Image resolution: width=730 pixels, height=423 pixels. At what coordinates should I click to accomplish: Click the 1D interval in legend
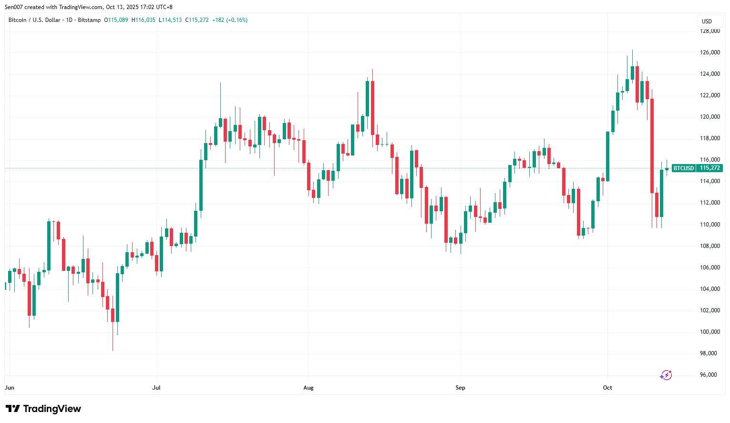pos(69,20)
